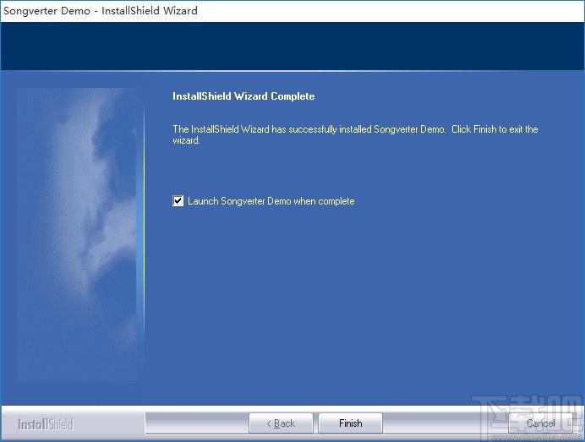Viewport: 585px width, 442px height.
Task: Click the 'Launch Songverter Demo when complete' label
Action: (x=271, y=201)
